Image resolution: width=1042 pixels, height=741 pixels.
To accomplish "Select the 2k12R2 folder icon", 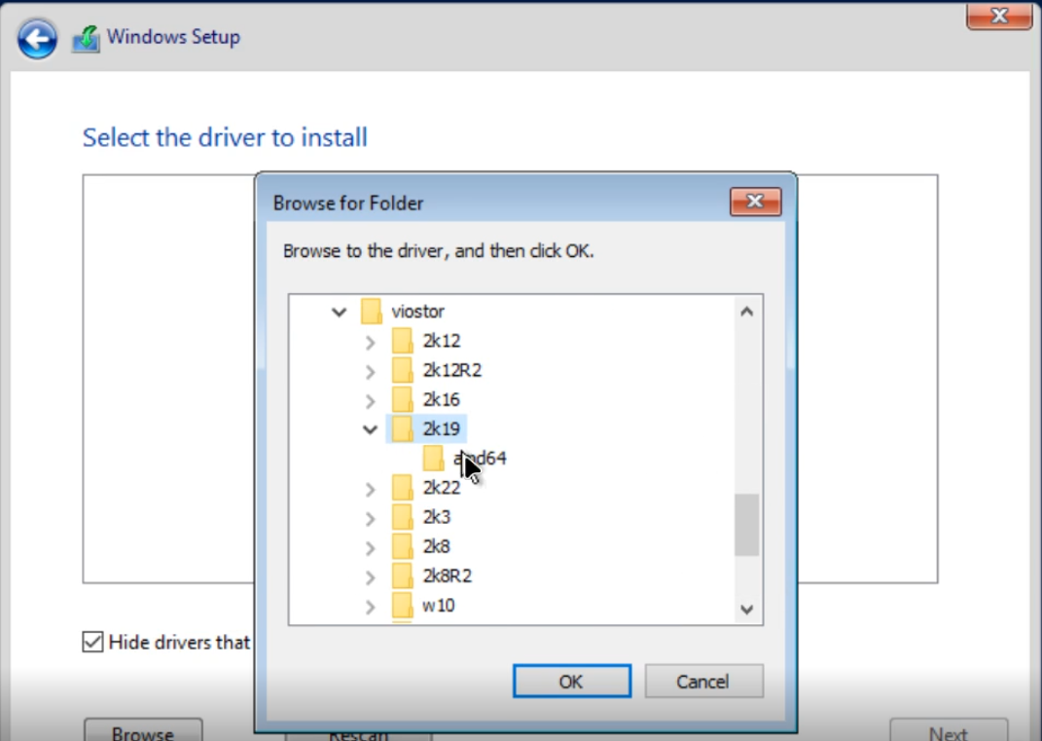I will [x=402, y=370].
